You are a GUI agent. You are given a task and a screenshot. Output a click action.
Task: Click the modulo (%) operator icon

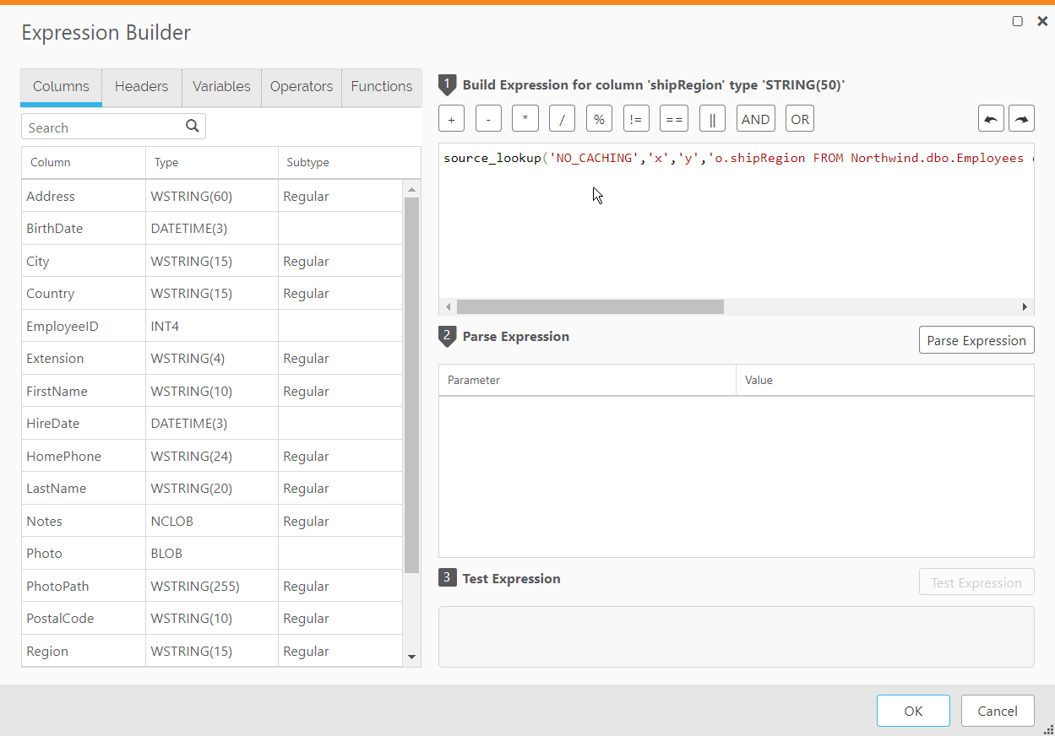tap(599, 118)
